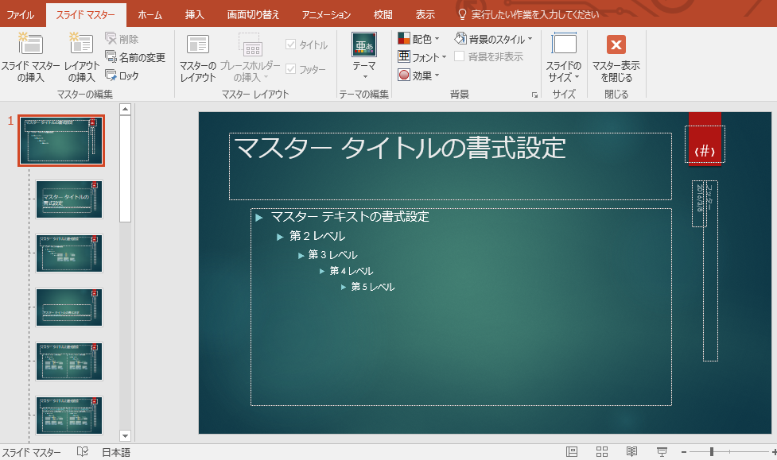Viewport: 777px width, 460px height.
Task: Switch to the Animations (アニメーション) tab
Action: [x=326, y=14]
